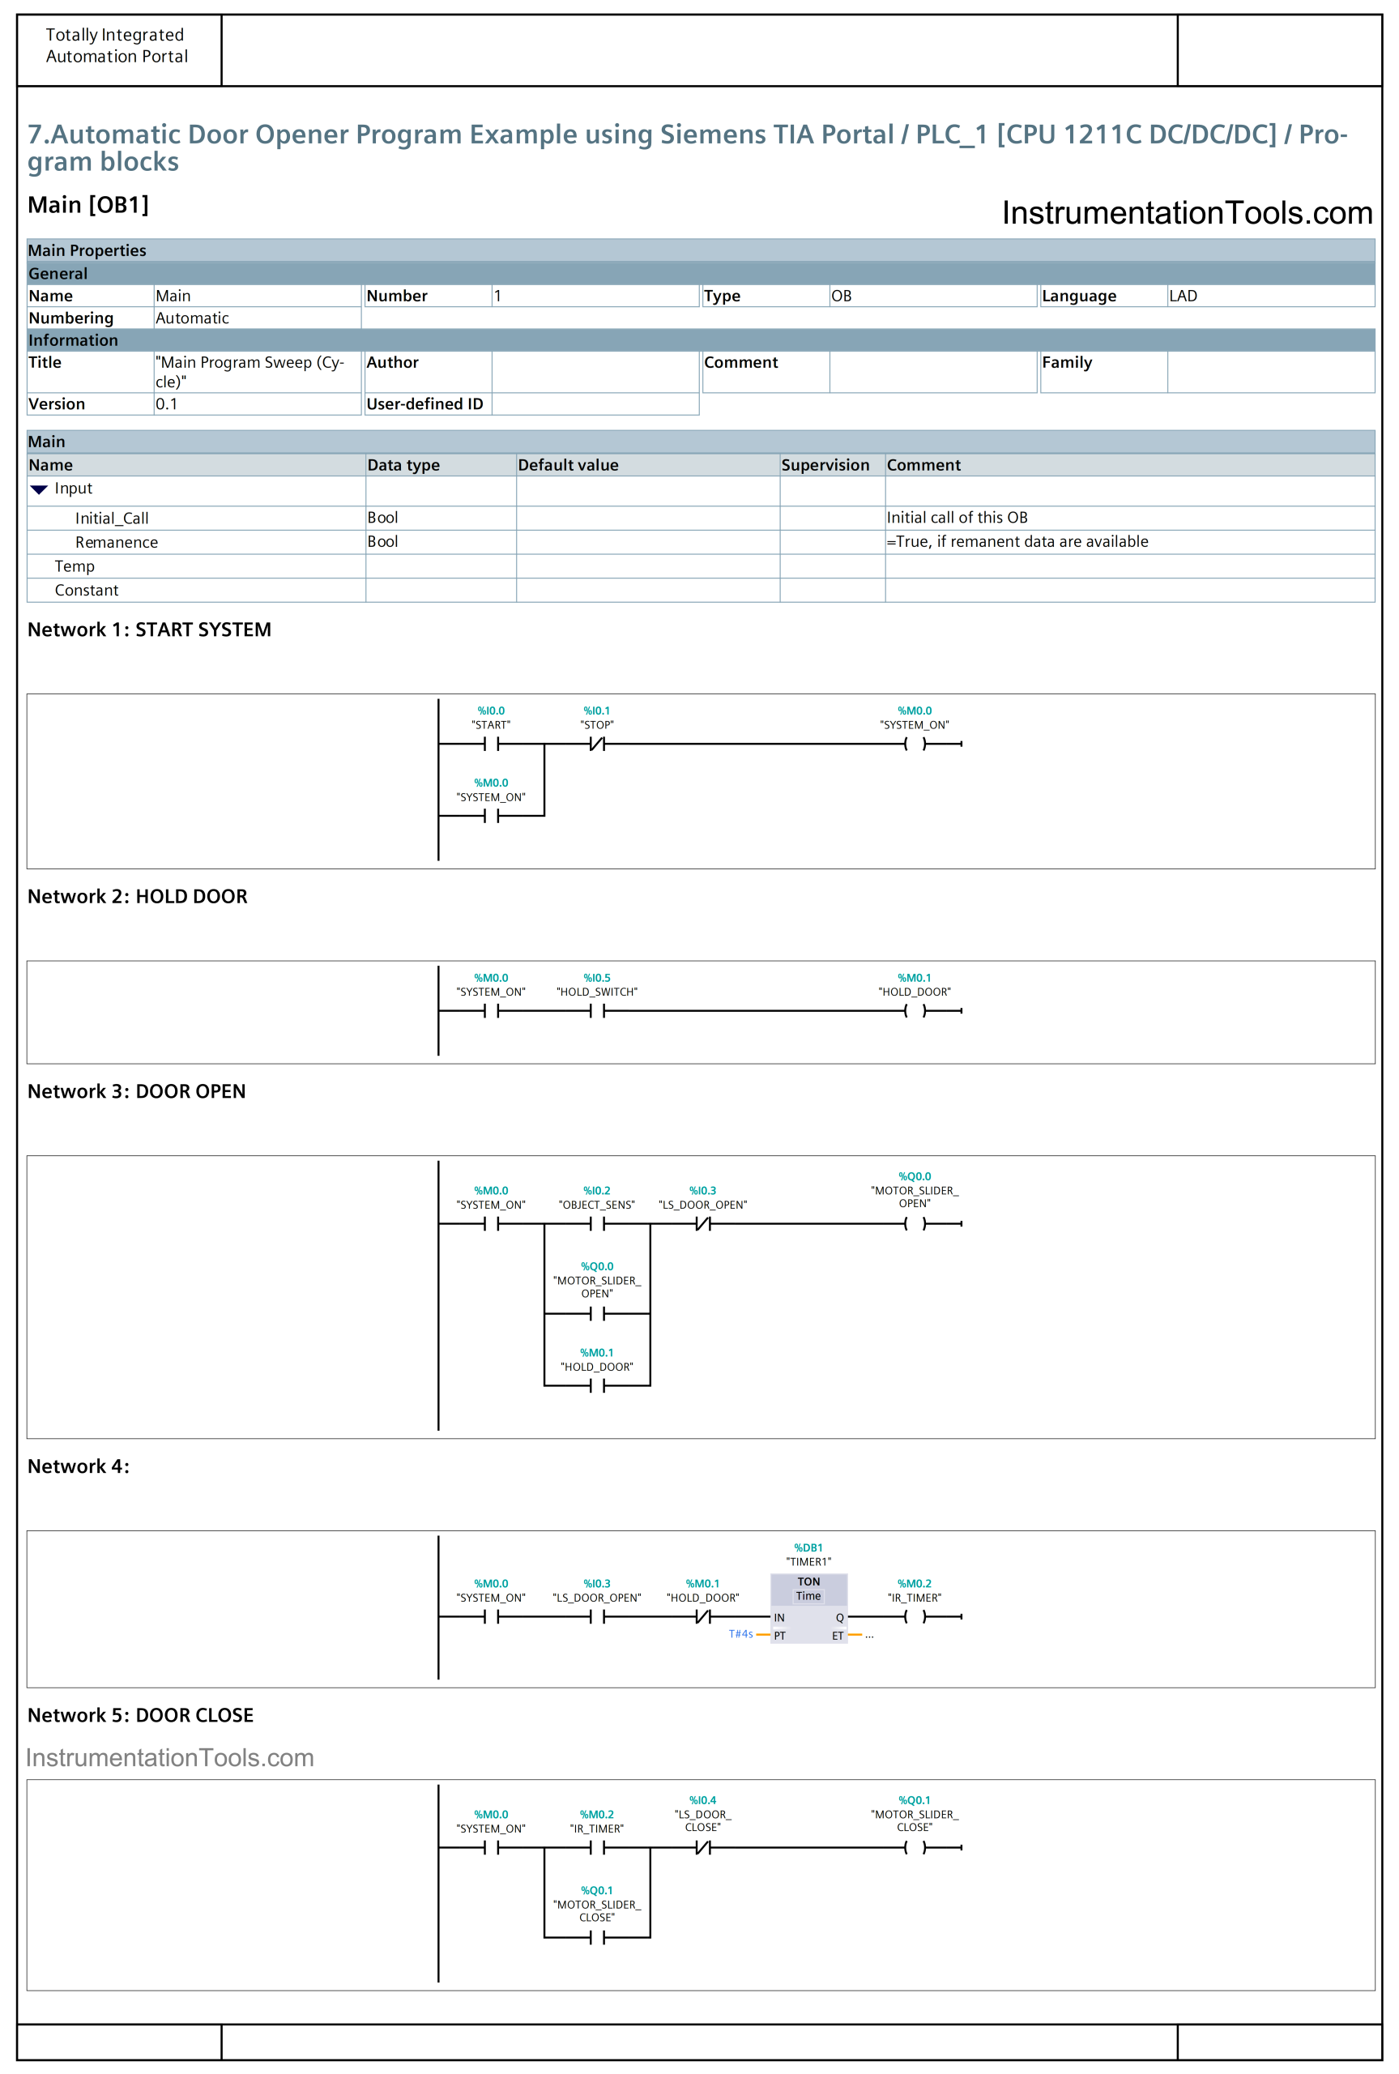Click the Type value "OB"

point(842,295)
